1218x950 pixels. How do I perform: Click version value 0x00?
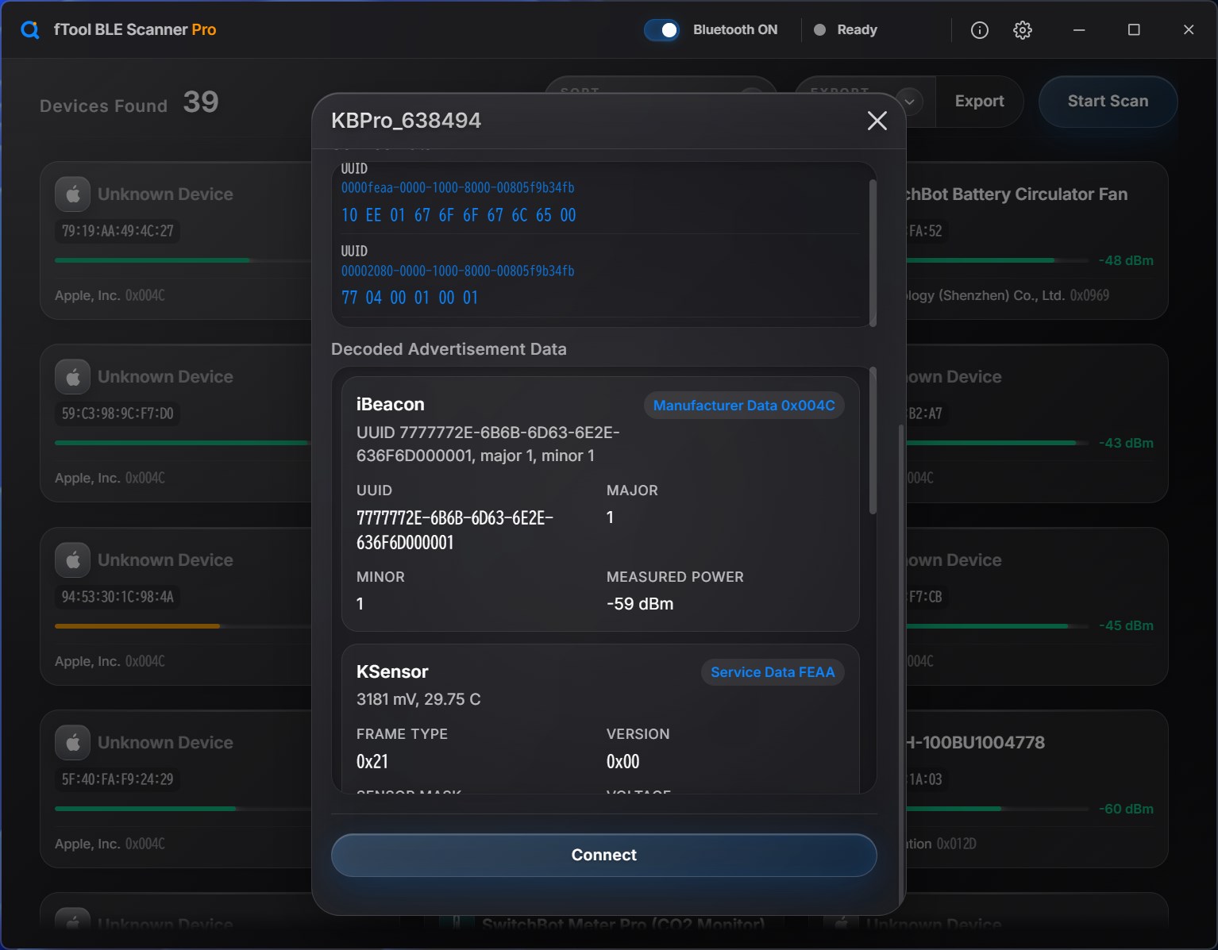[x=622, y=762]
